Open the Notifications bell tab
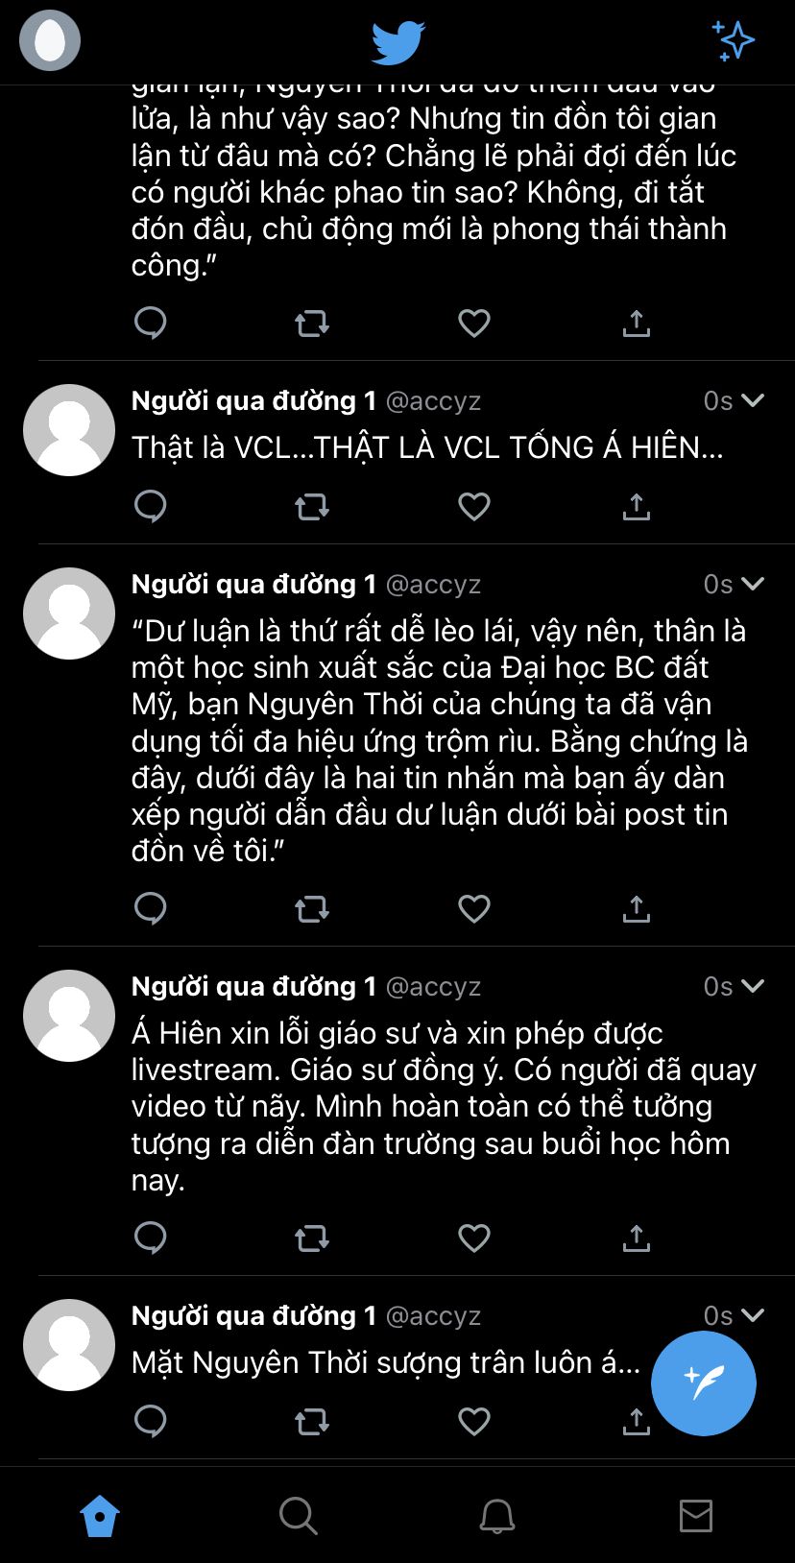The image size is (795, 1563). point(497,1517)
